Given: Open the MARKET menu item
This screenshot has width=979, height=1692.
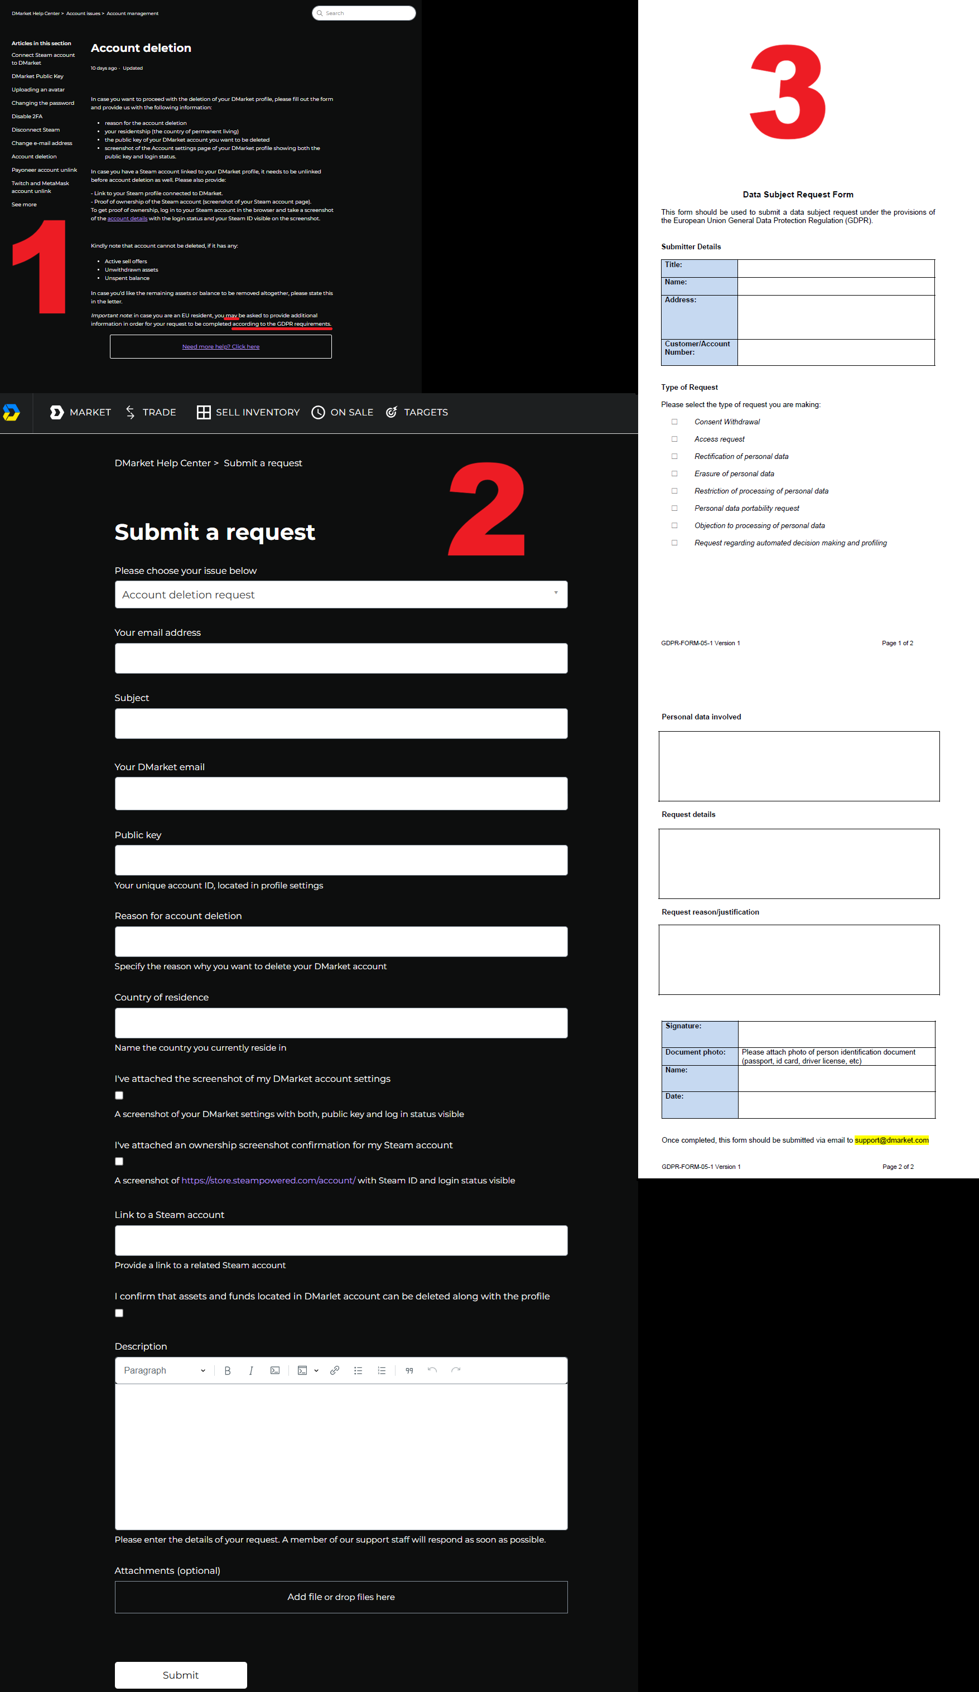Looking at the screenshot, I should pyautogui.click(x=90, y=412).
